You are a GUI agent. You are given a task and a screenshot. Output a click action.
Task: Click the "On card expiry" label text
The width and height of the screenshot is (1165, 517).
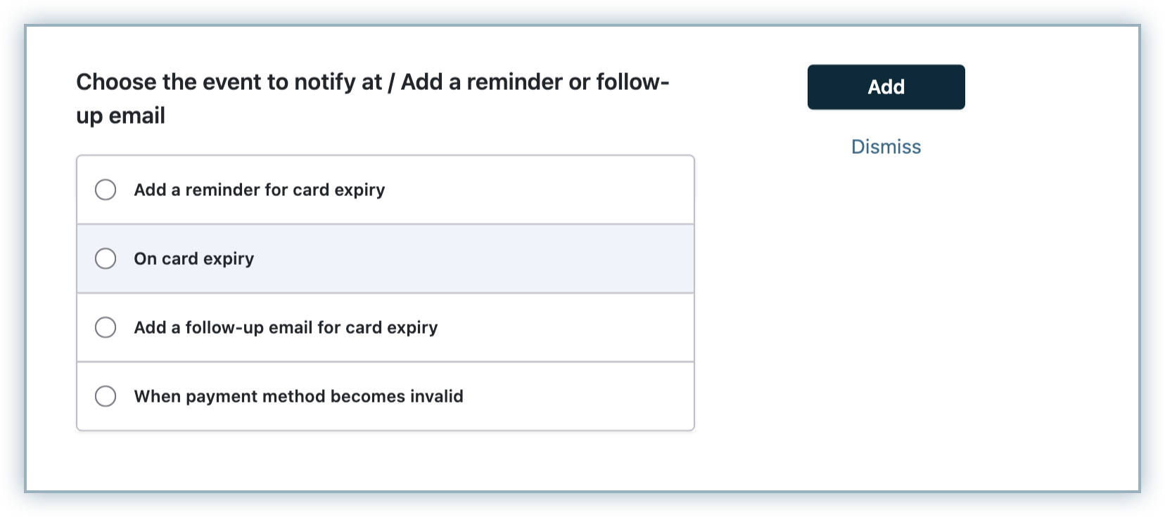pos(193,258)
